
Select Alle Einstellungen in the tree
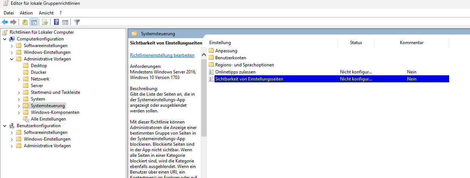pos(48,119)
